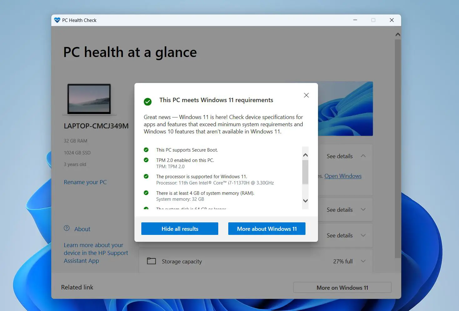Image resolution: width=459 pixels, height=311 pixels.
Task: Click the Open Windows link
Action: coord(343,176)
